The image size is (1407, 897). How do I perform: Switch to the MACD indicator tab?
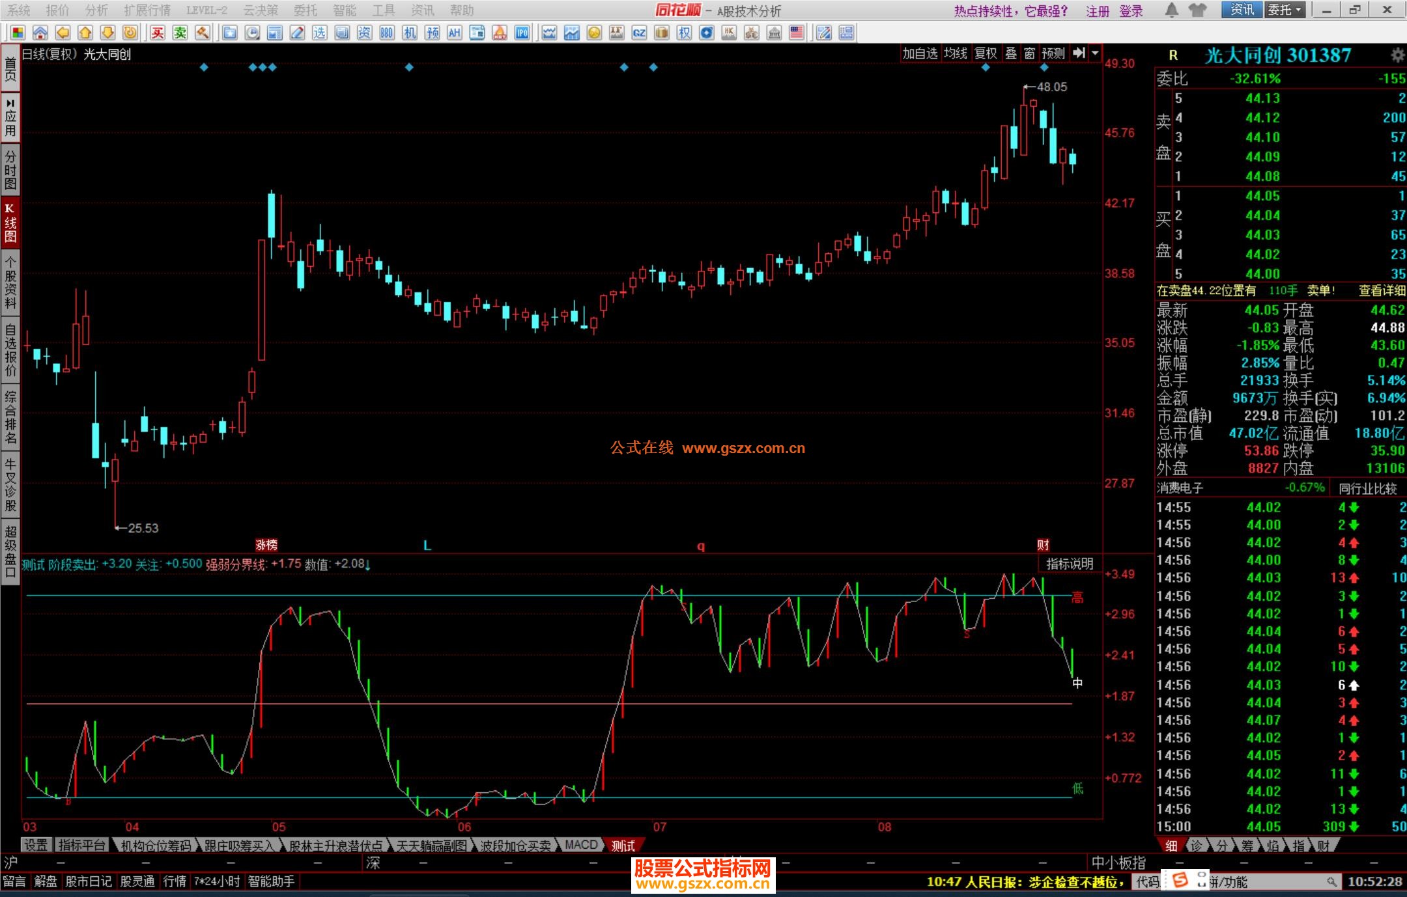point(581,845)
